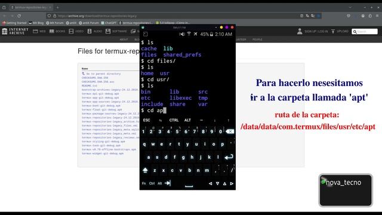Tap the backspace key on the phone keyboard

(x=230, y=131)
